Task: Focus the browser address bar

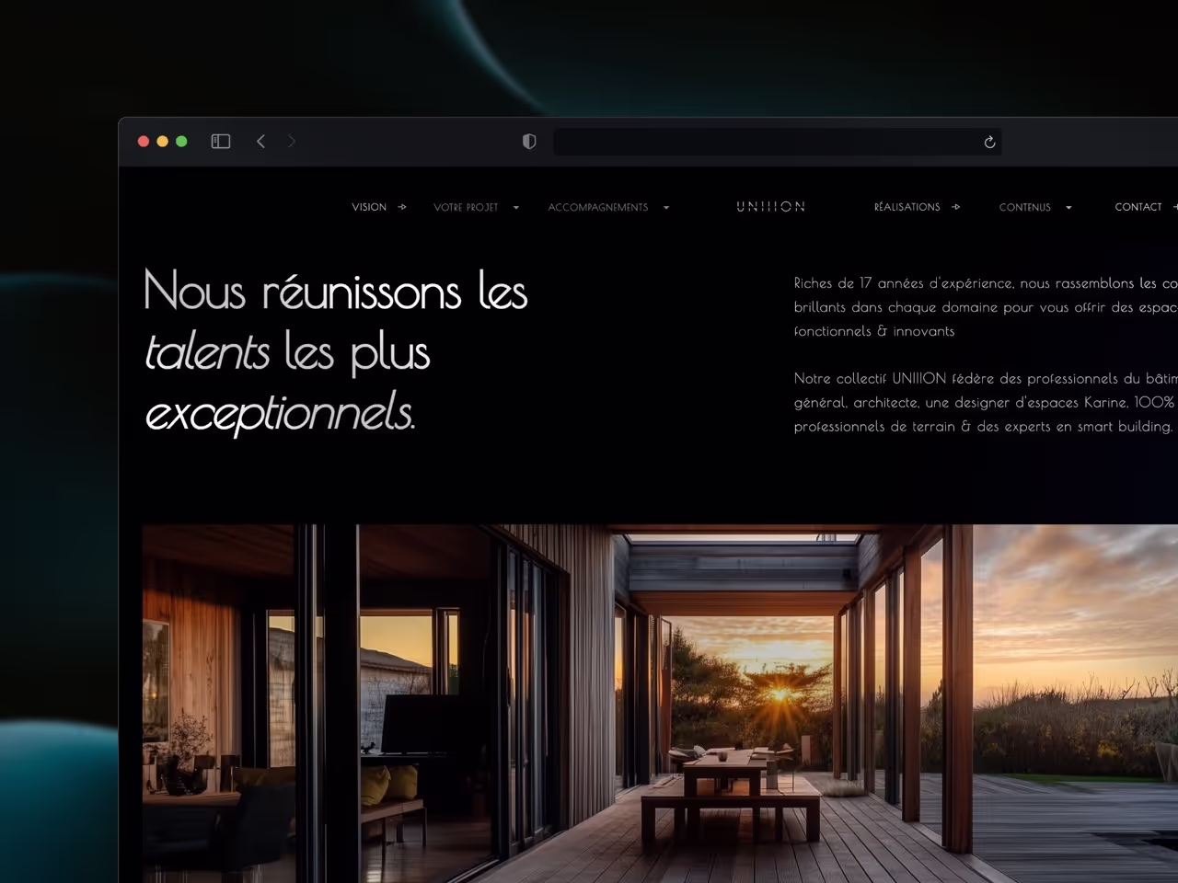Action: [x=778, y=142]
